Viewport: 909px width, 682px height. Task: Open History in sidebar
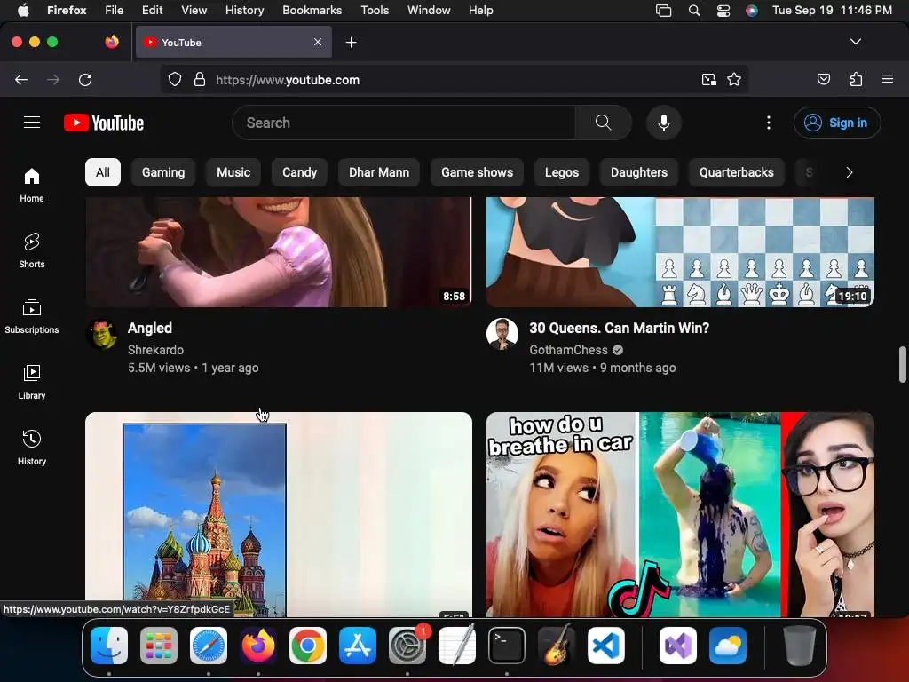pyautogui.click(x=32, y=448)
